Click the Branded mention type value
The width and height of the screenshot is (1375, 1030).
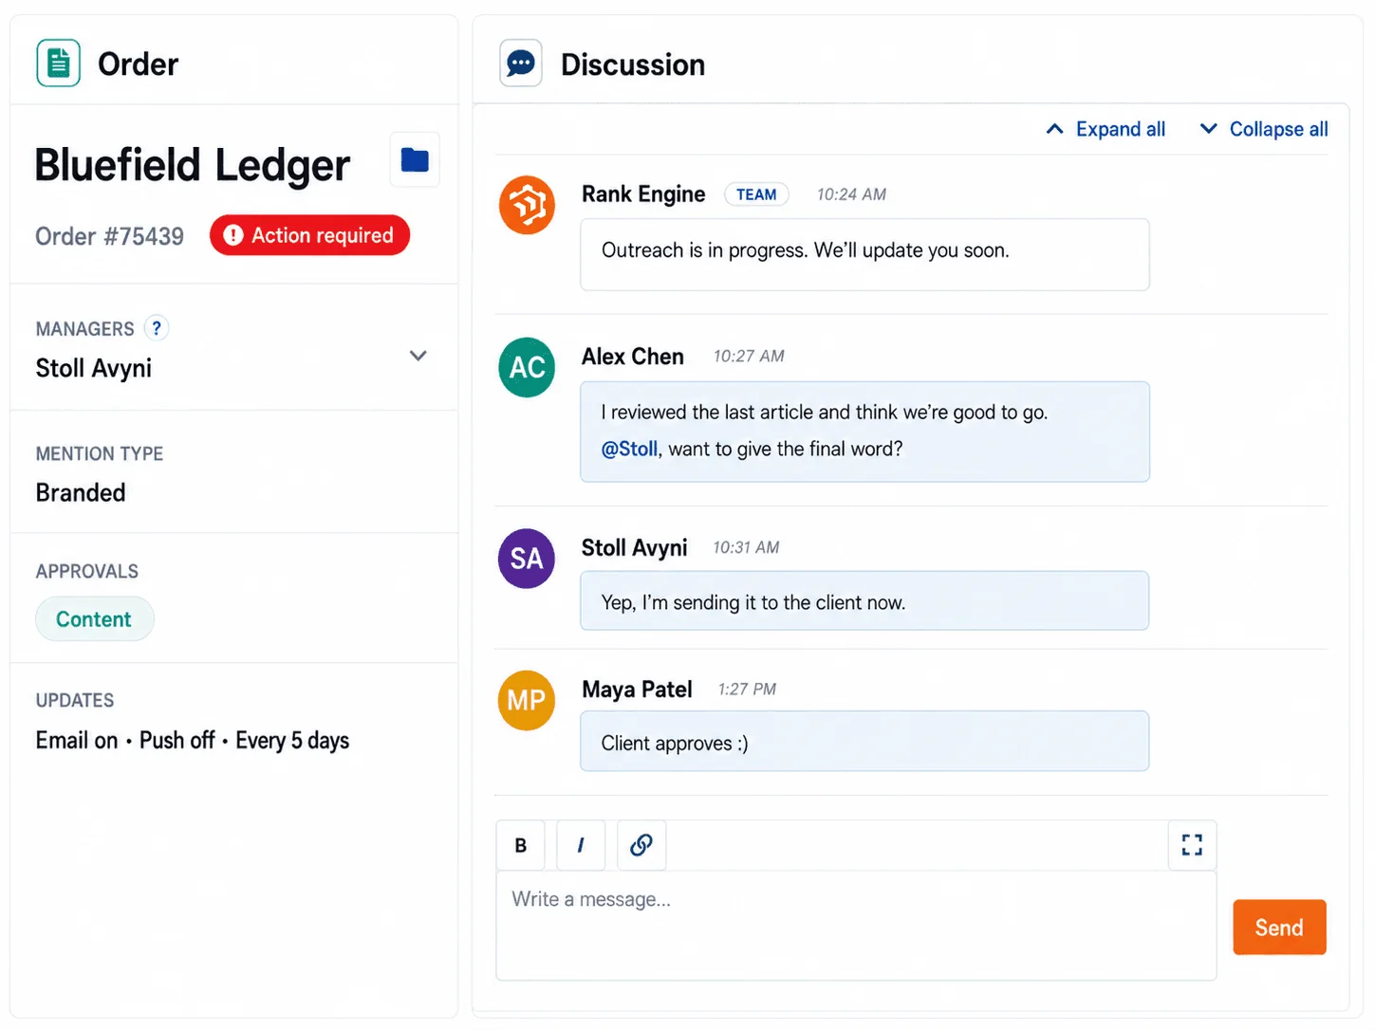(81, 492)
